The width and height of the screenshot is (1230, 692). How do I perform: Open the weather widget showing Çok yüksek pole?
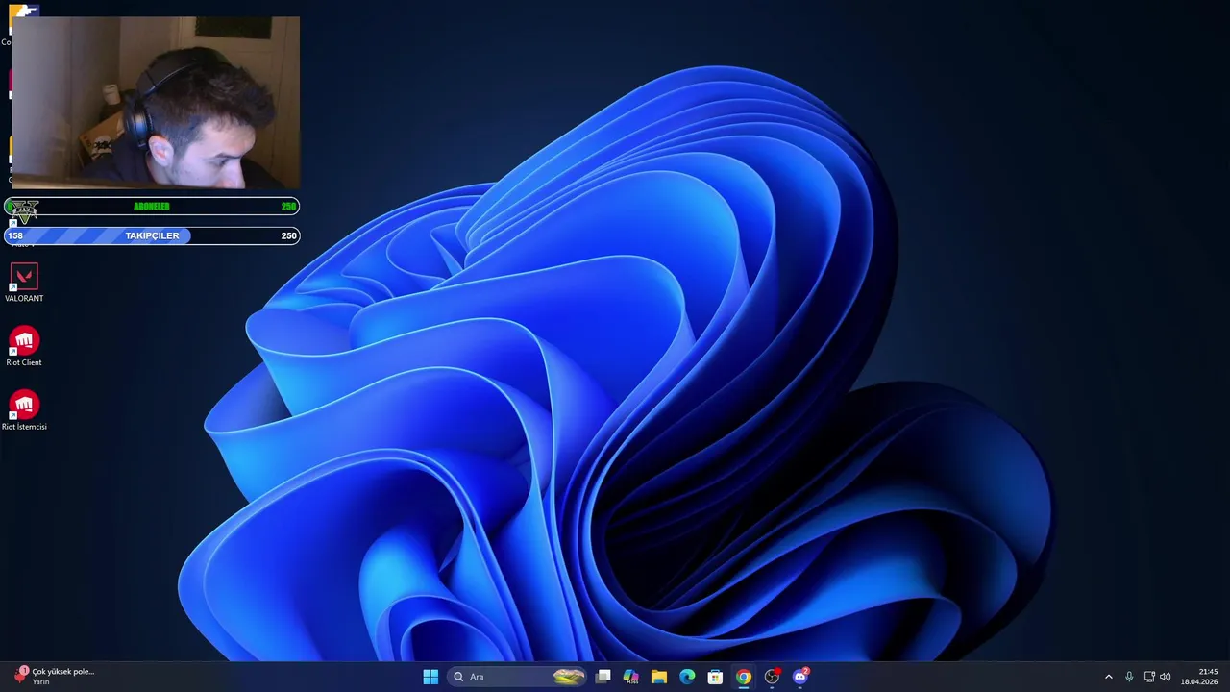click(x=55, y=677)
